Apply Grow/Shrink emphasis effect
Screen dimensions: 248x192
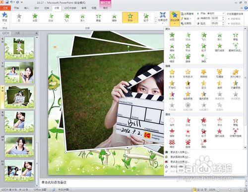236,74
